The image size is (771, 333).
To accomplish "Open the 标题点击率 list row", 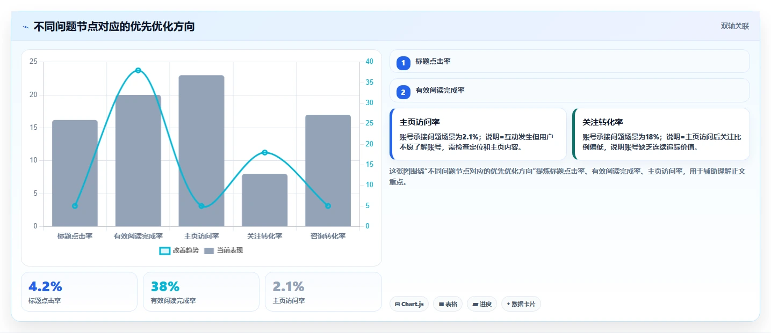I will [570, 61].
